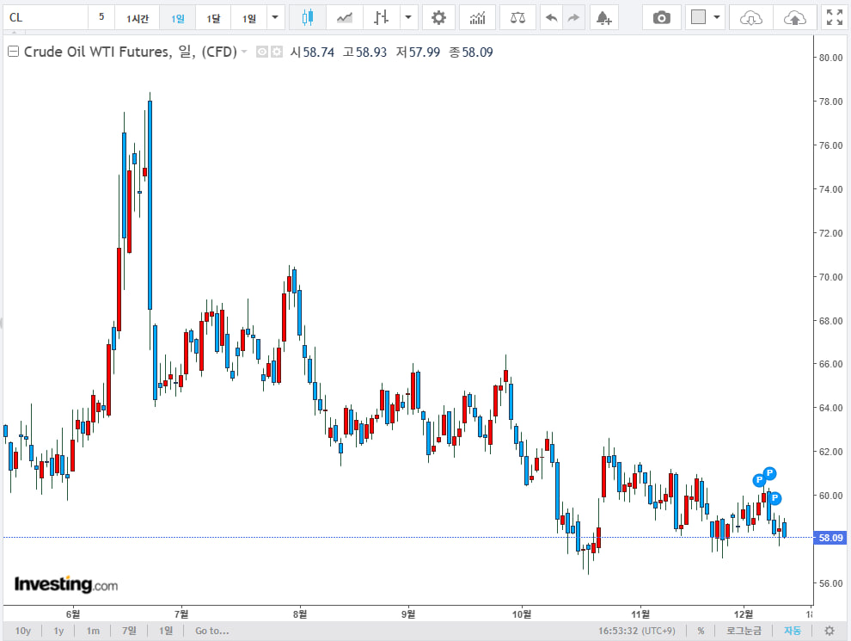
Task: Open chart properties gear in top toolbar
Action: (439, 17)
